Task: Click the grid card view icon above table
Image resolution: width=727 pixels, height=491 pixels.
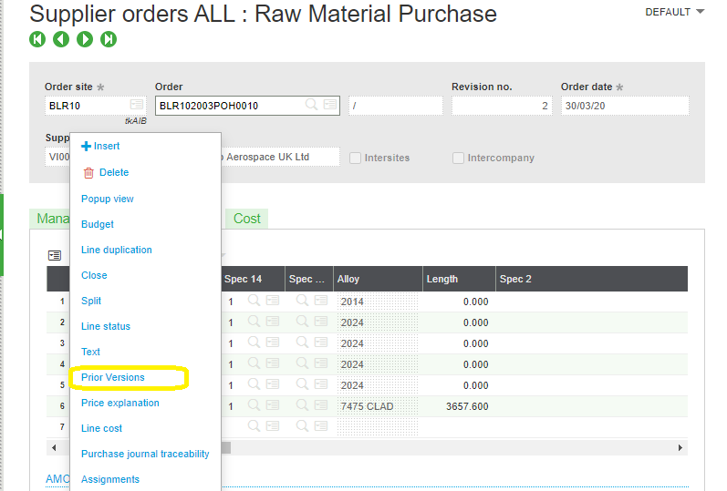Action: (55, 255)
